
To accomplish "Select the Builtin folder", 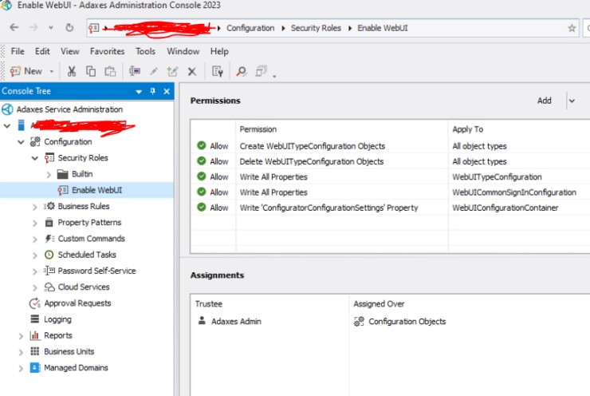I will pos(82,174).
